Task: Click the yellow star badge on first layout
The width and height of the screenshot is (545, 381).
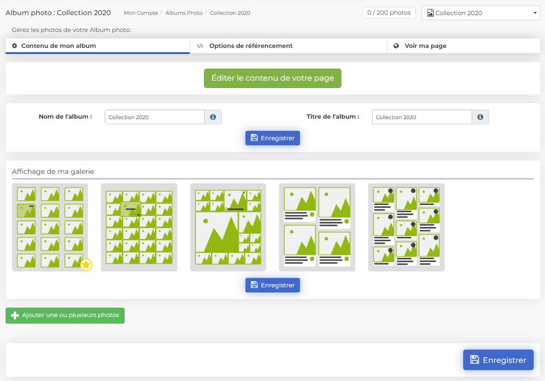Action: 86,265
